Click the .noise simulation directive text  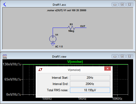pos(67,10)
